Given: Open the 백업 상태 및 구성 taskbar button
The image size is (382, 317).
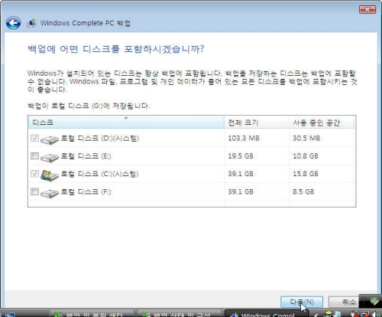Looking at the screenshot, I should click(x=179, y=314).
